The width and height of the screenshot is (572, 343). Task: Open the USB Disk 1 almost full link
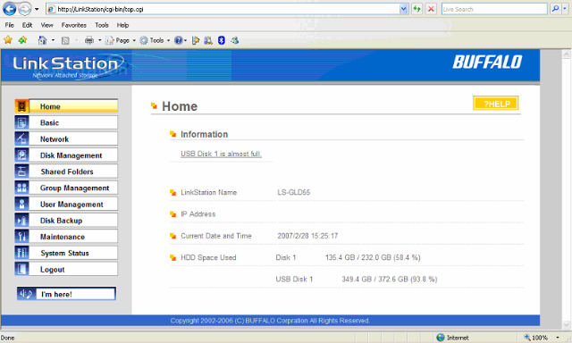point(221,154)
